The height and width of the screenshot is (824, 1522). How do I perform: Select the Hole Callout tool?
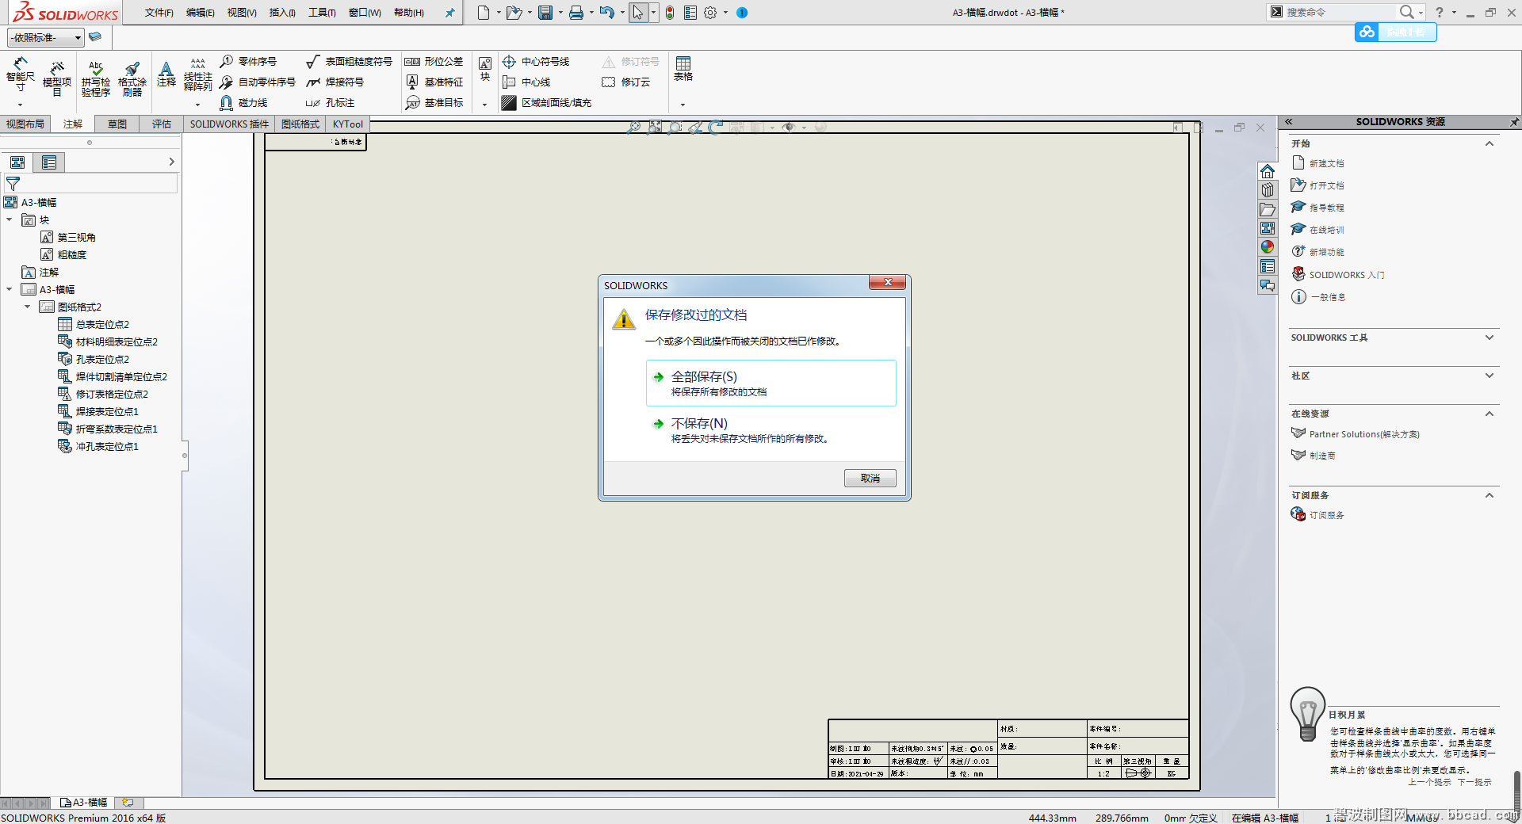(x=331, y=102)
